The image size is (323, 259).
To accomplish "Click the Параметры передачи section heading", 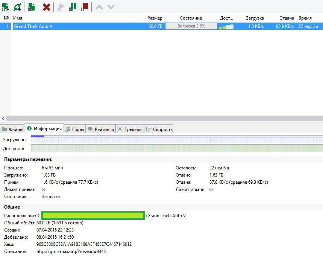I will [28, 159].
